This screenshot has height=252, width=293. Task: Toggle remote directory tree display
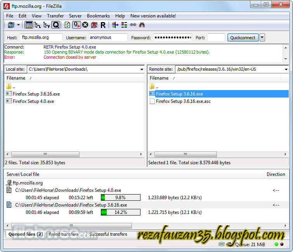click(x=47, y=25)
